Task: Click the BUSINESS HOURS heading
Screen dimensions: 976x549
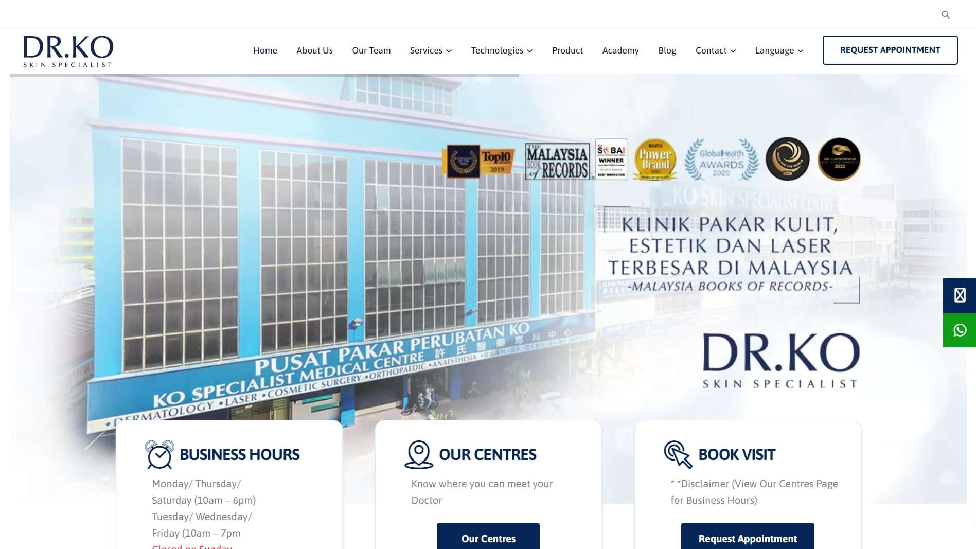Action: pyautogui.click(x=239, y=454)
